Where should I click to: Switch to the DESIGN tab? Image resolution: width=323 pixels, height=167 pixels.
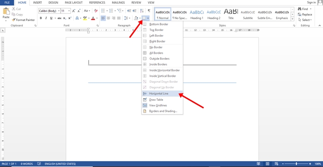click(x=53, y=3)
